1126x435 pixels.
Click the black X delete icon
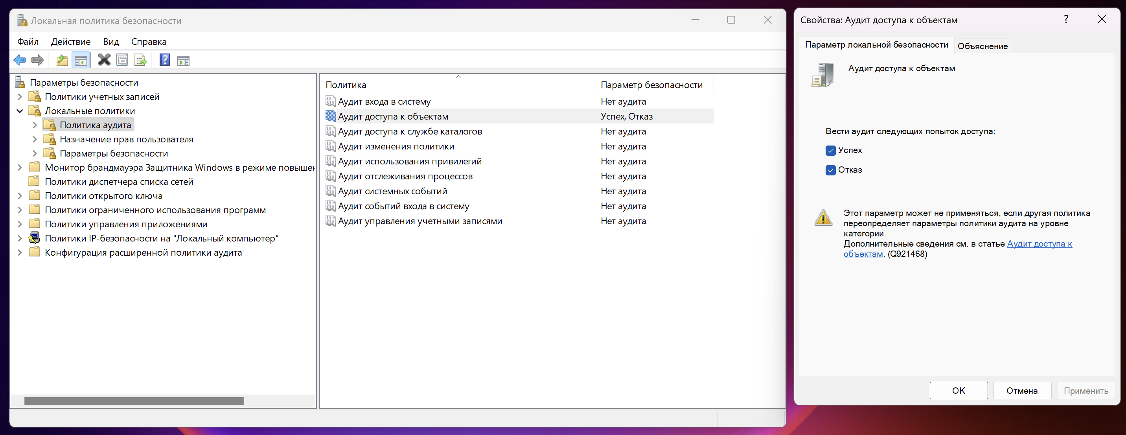pyautogui.click(x=104, y=60)
